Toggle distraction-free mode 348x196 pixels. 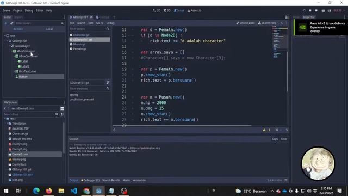coord(287,17)
